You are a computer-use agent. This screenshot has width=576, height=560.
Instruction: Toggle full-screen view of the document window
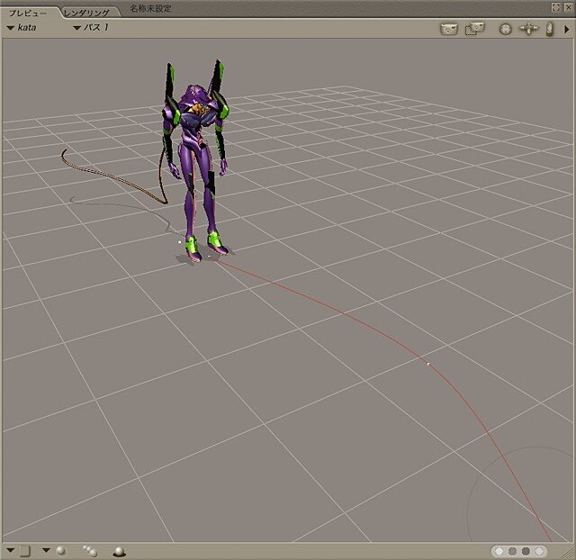pyautogui.click(x=556, y=7)
